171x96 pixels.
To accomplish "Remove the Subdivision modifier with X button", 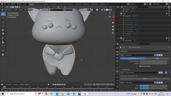I will coord(166,55).
